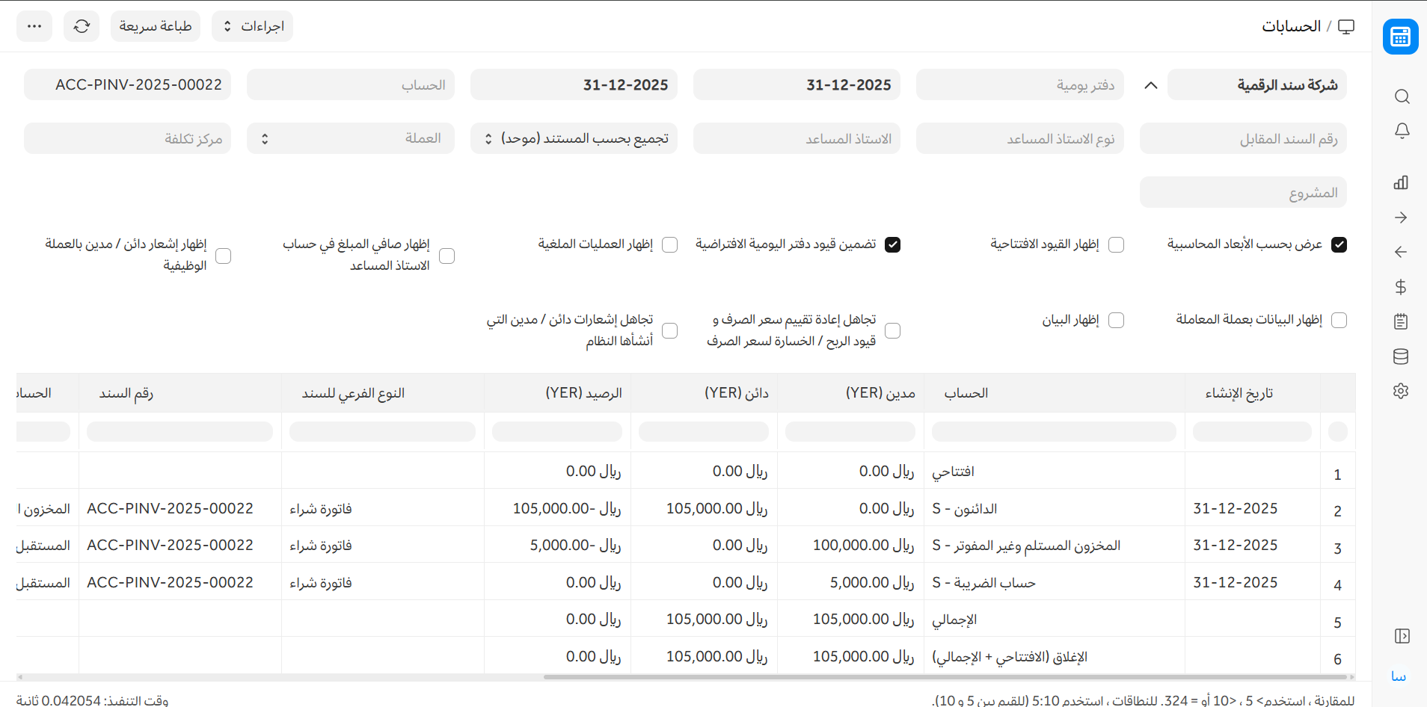
Task: Click the horizontal scrollbar under the table
Action: pyautogui.click(x=945, y=677)
